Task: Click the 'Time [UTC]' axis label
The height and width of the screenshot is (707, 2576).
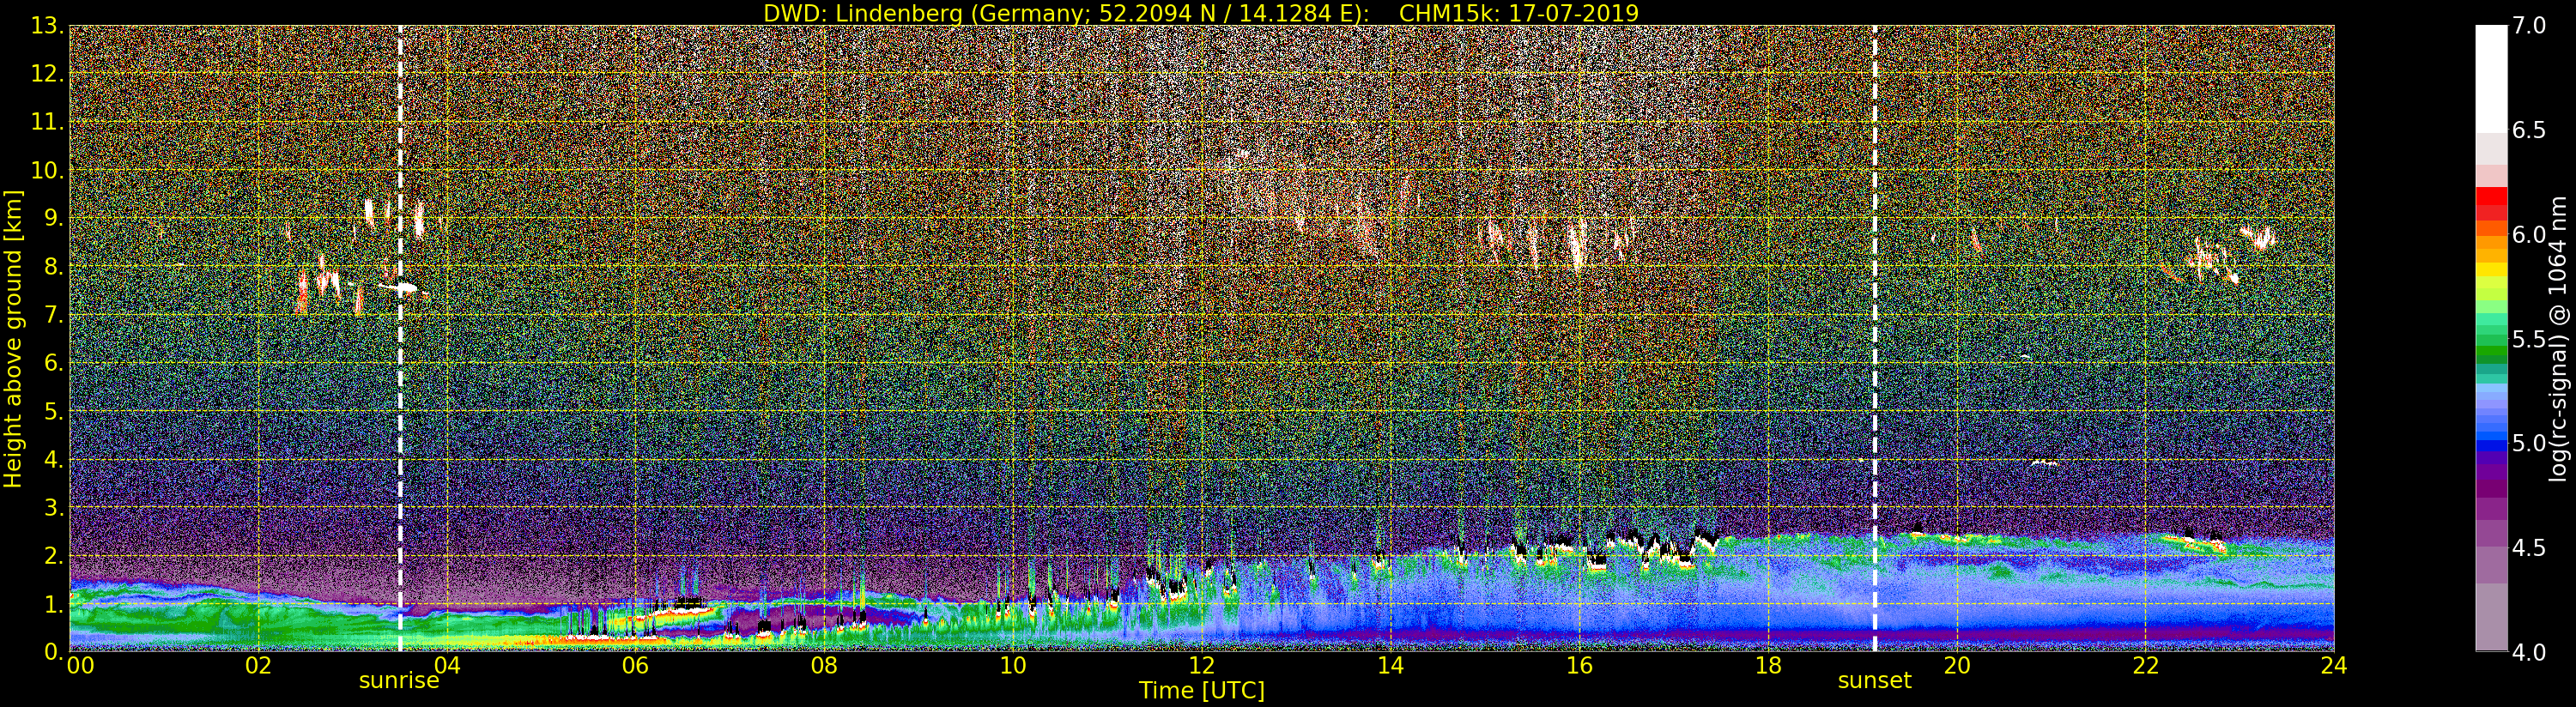Action: 1202,690
